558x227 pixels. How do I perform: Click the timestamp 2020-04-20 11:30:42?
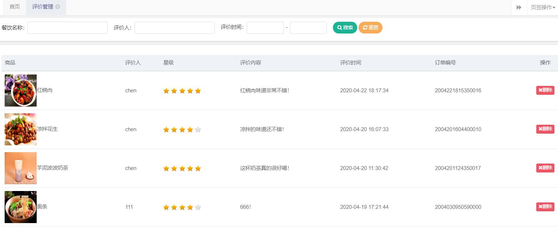364,168
